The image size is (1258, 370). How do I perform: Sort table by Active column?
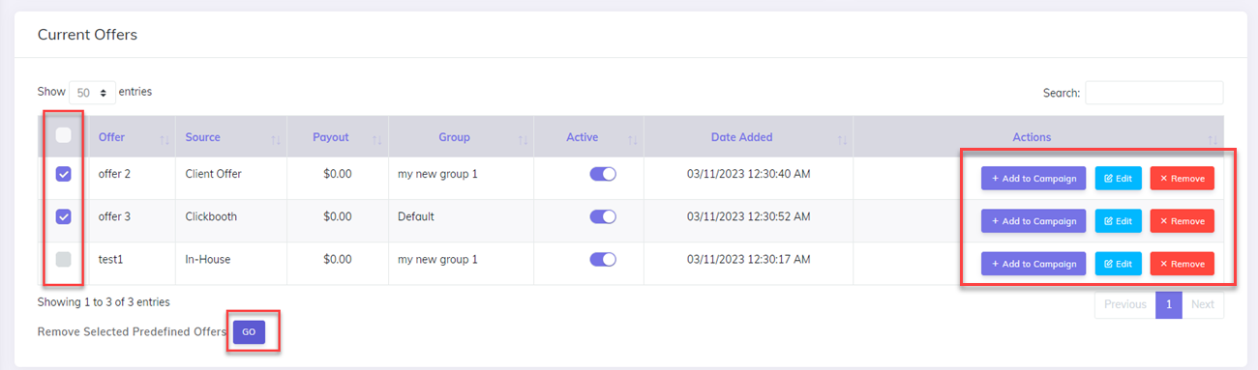click(588, 137)
